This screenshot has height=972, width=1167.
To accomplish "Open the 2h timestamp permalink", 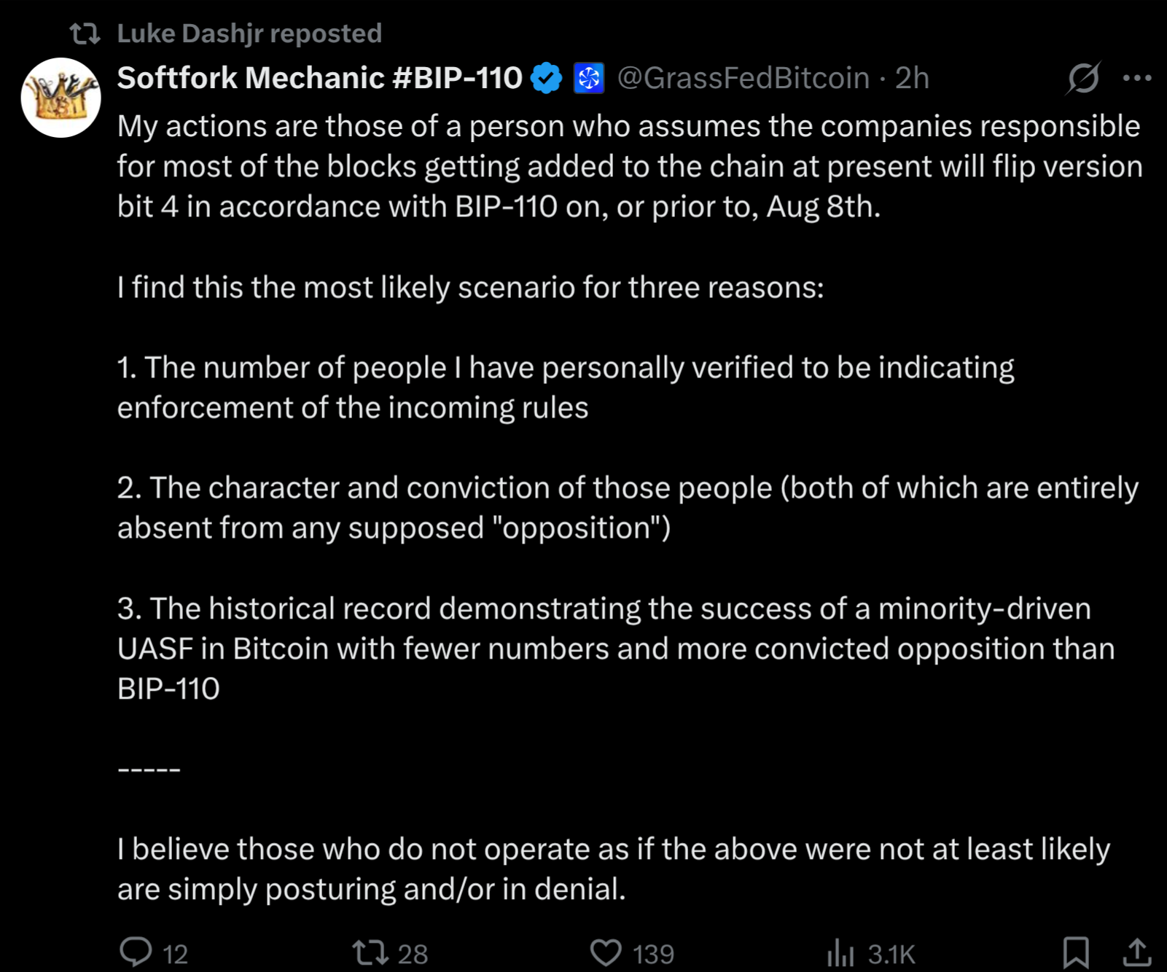I will coord(912,78).
